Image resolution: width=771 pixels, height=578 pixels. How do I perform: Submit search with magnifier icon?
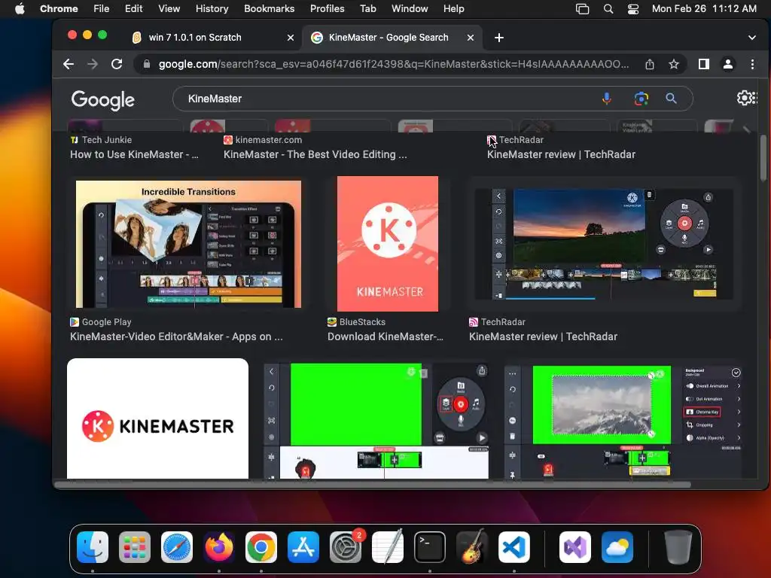pyautogui.click(x=671, y=99)
